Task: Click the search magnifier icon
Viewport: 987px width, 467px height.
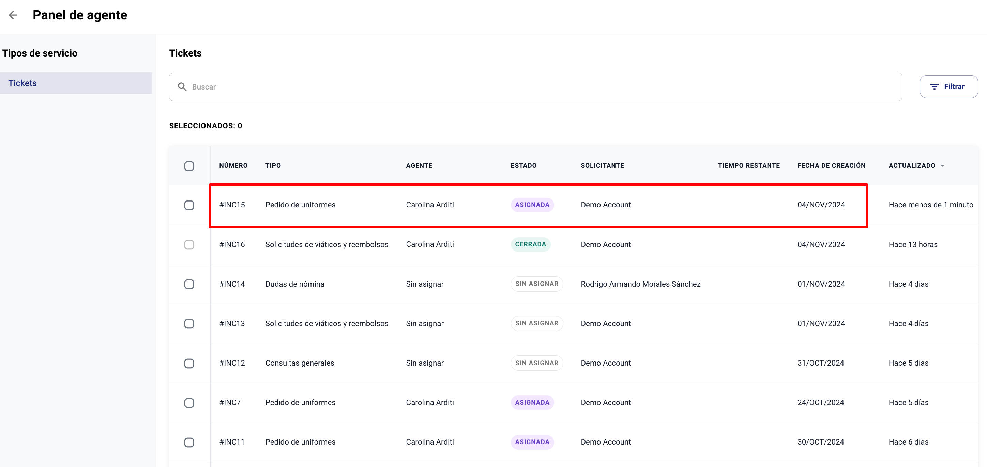Action: click(182, 87)
